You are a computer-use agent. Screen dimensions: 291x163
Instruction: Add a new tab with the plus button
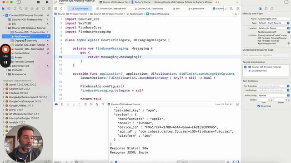pyautogui.click(x=237, y=2)
